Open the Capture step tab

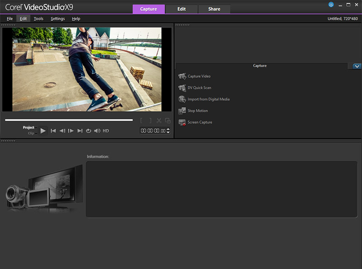coord(149,9)
